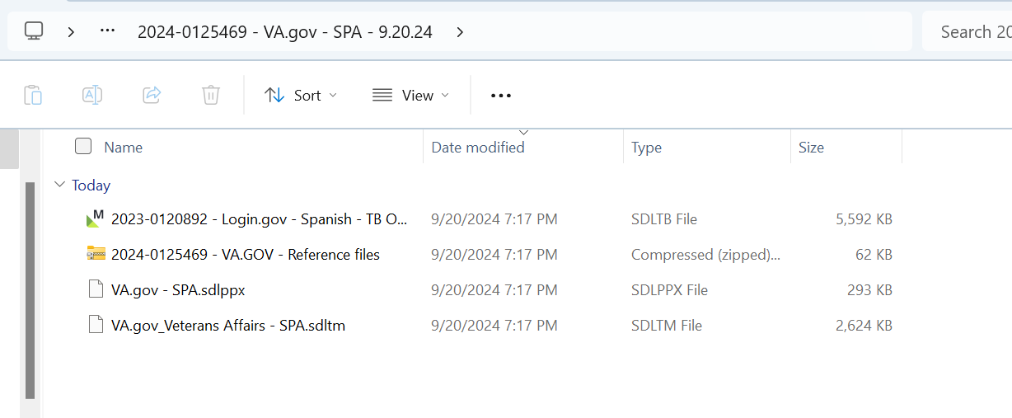Sort by the Size column header
This screenshot has width=1012, height=418.
[811, 148]
